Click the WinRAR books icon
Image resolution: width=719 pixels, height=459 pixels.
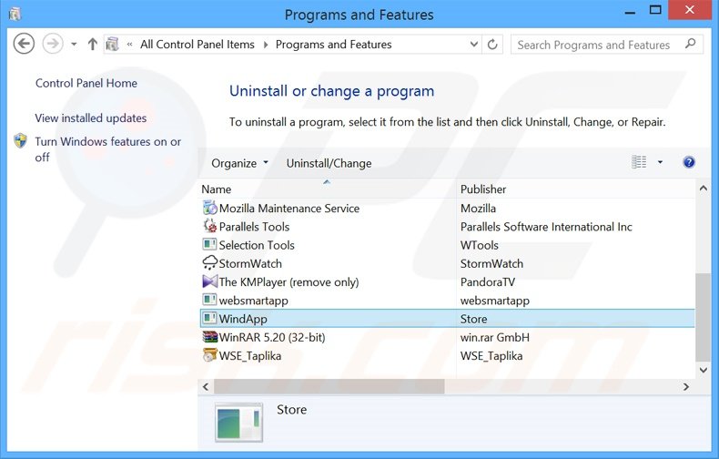coord(209,337)
